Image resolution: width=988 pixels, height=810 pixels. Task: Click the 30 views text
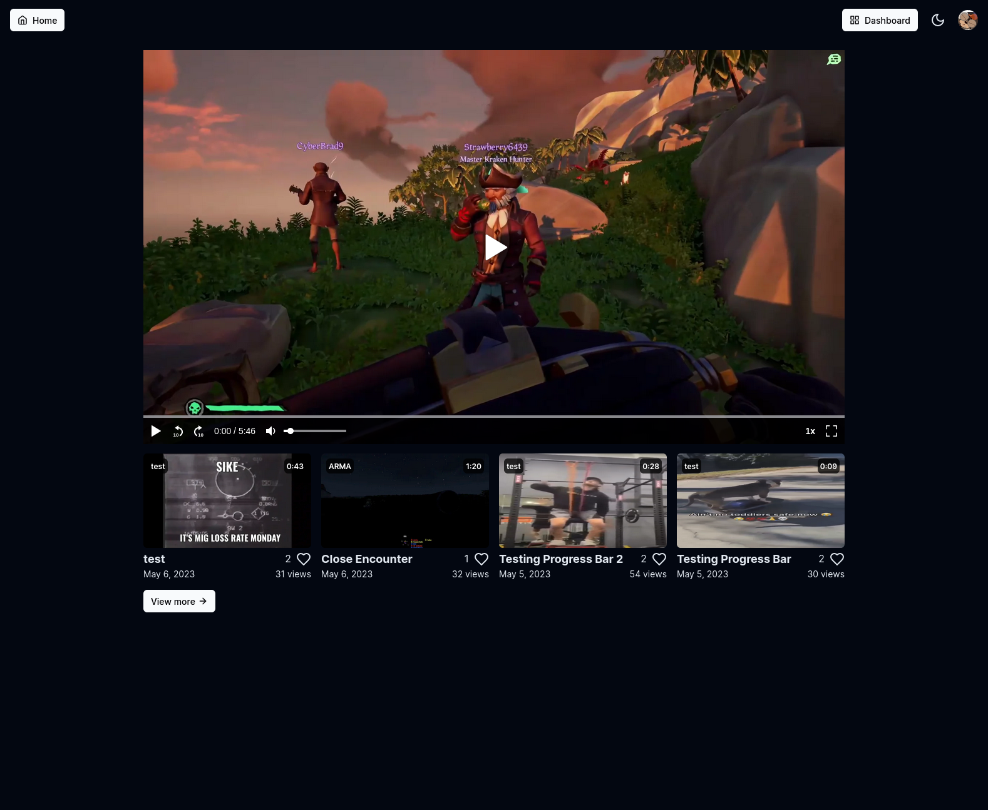point(826,574)
